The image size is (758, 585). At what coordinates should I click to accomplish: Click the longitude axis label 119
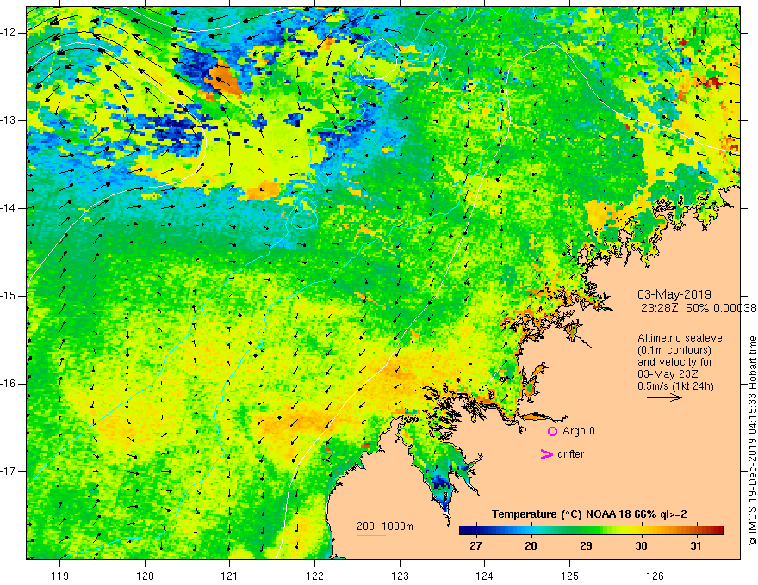[60, 576]
